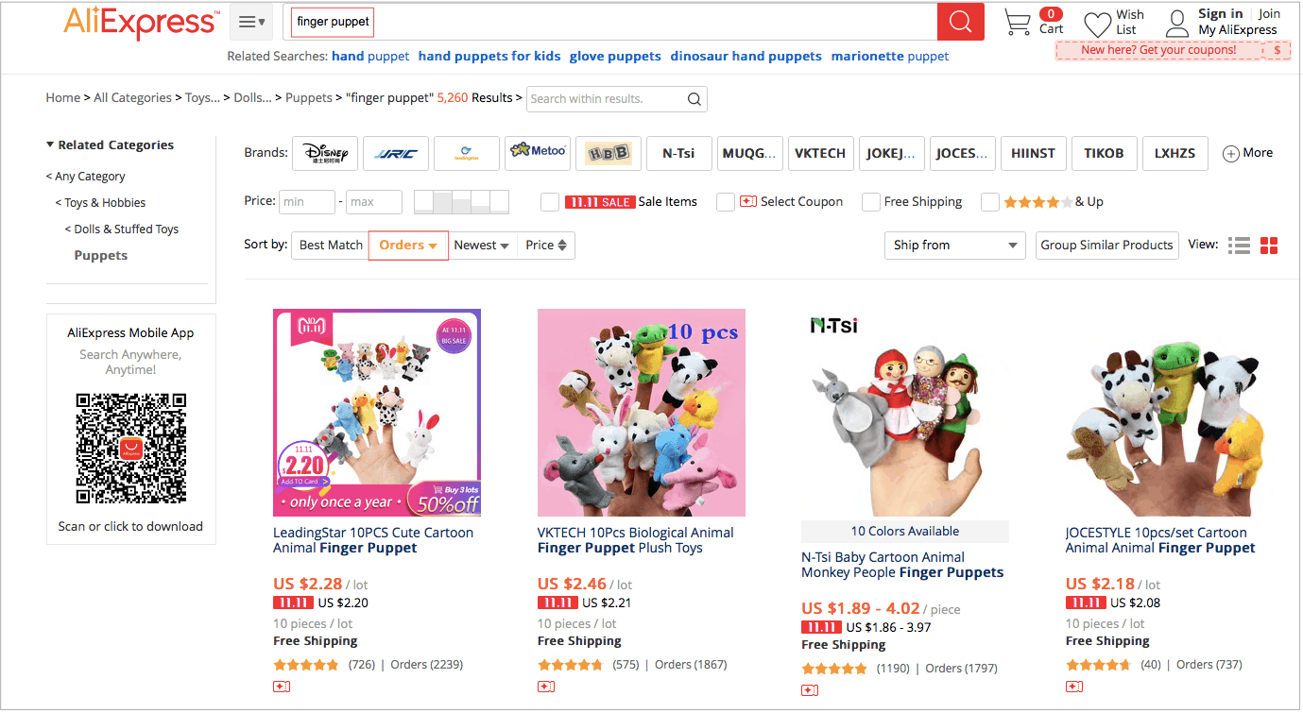
Task: Click the search magnifier icon
Action: pyautogui.click(x=960, y=21)
